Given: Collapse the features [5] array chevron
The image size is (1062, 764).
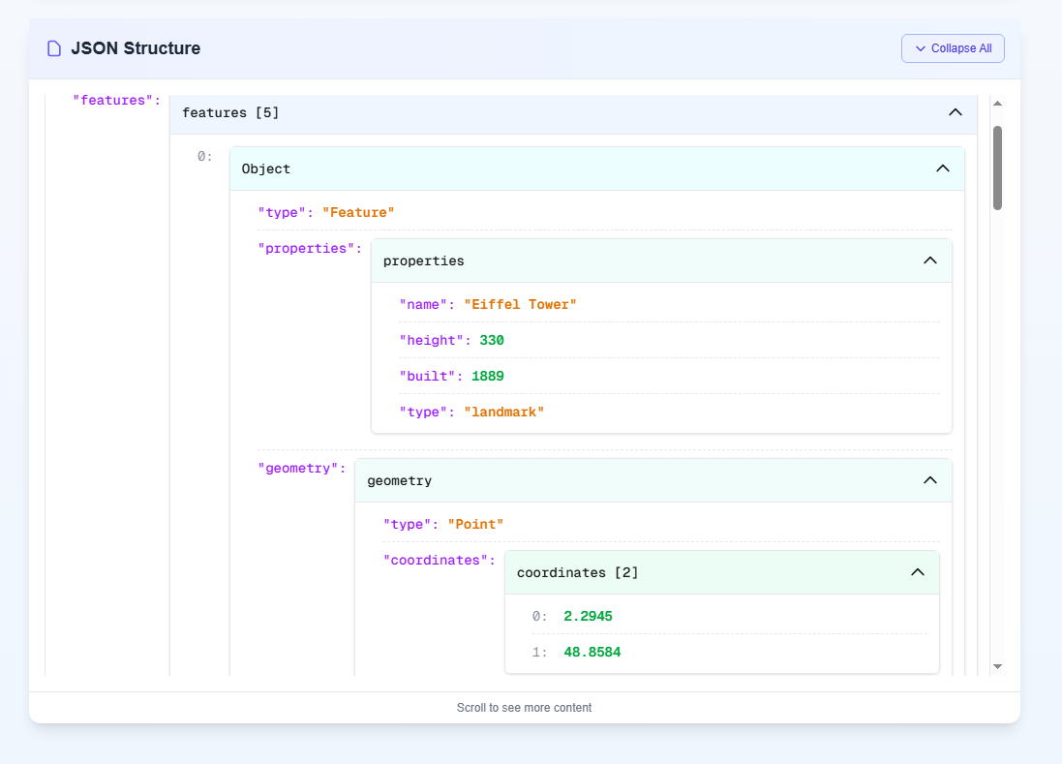Looking at the screenshot, I should pyautogui.click(x=955, y=112).
